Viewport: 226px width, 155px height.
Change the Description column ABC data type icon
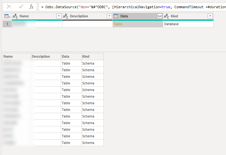66,16
